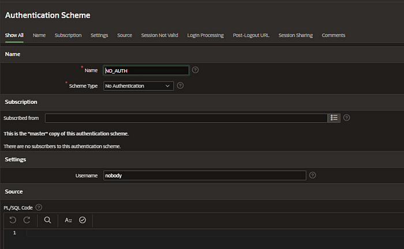Screen dimensions: 404x249
Task: Expand the Scheme Type dropdown
Action: [139, 86]
